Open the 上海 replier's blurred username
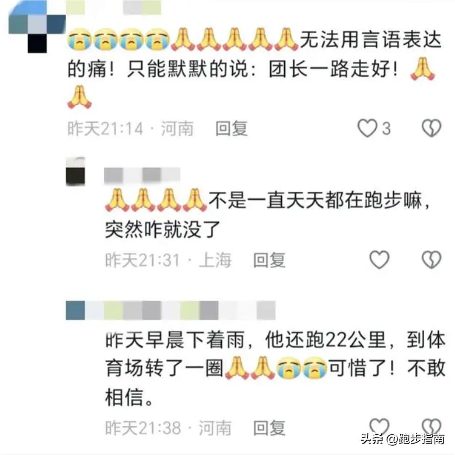The image size is (455, 455). [x=142, y=176]
